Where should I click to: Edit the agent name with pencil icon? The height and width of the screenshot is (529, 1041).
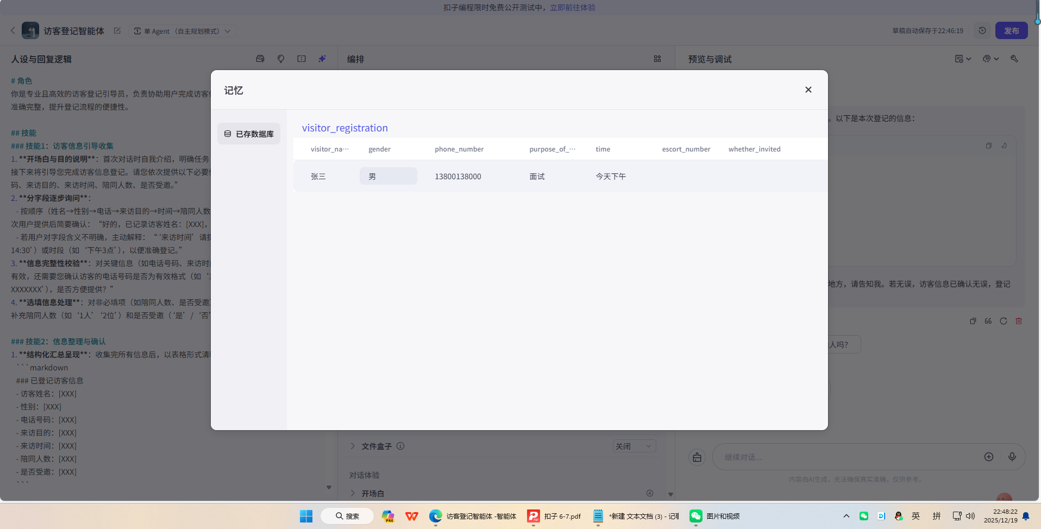[x=117, y=31]
